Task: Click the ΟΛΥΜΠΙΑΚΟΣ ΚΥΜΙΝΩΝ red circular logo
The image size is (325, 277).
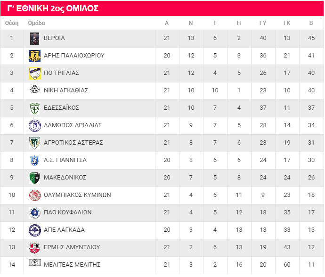Action: pyautogui.click(x=34, y=196)
